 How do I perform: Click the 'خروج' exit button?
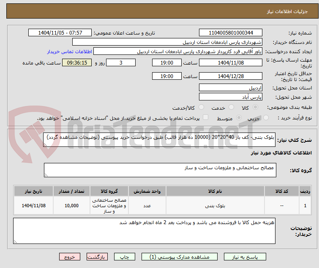click(70, 257)
